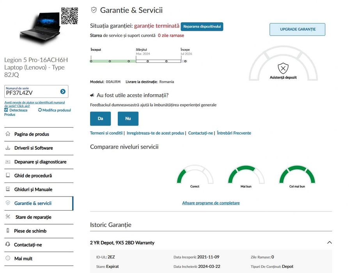The width and height of the screenshot is (363, 273).
Task: Click Repararea dispozitivului button
Action: click(202, 27)
